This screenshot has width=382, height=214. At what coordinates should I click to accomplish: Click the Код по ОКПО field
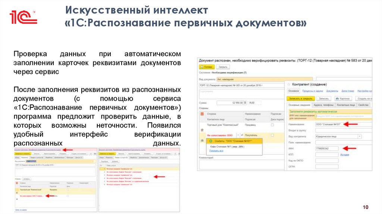(327, 161)
